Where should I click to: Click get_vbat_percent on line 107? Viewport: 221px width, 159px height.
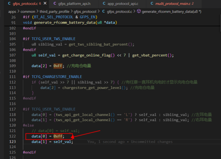pos(150,55)
